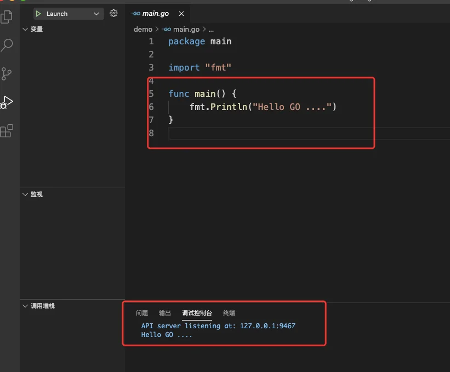Click the fmt.Println code line
Viewport: 450px width, 372px height.
pyautogui.click(x=263, y=107)
